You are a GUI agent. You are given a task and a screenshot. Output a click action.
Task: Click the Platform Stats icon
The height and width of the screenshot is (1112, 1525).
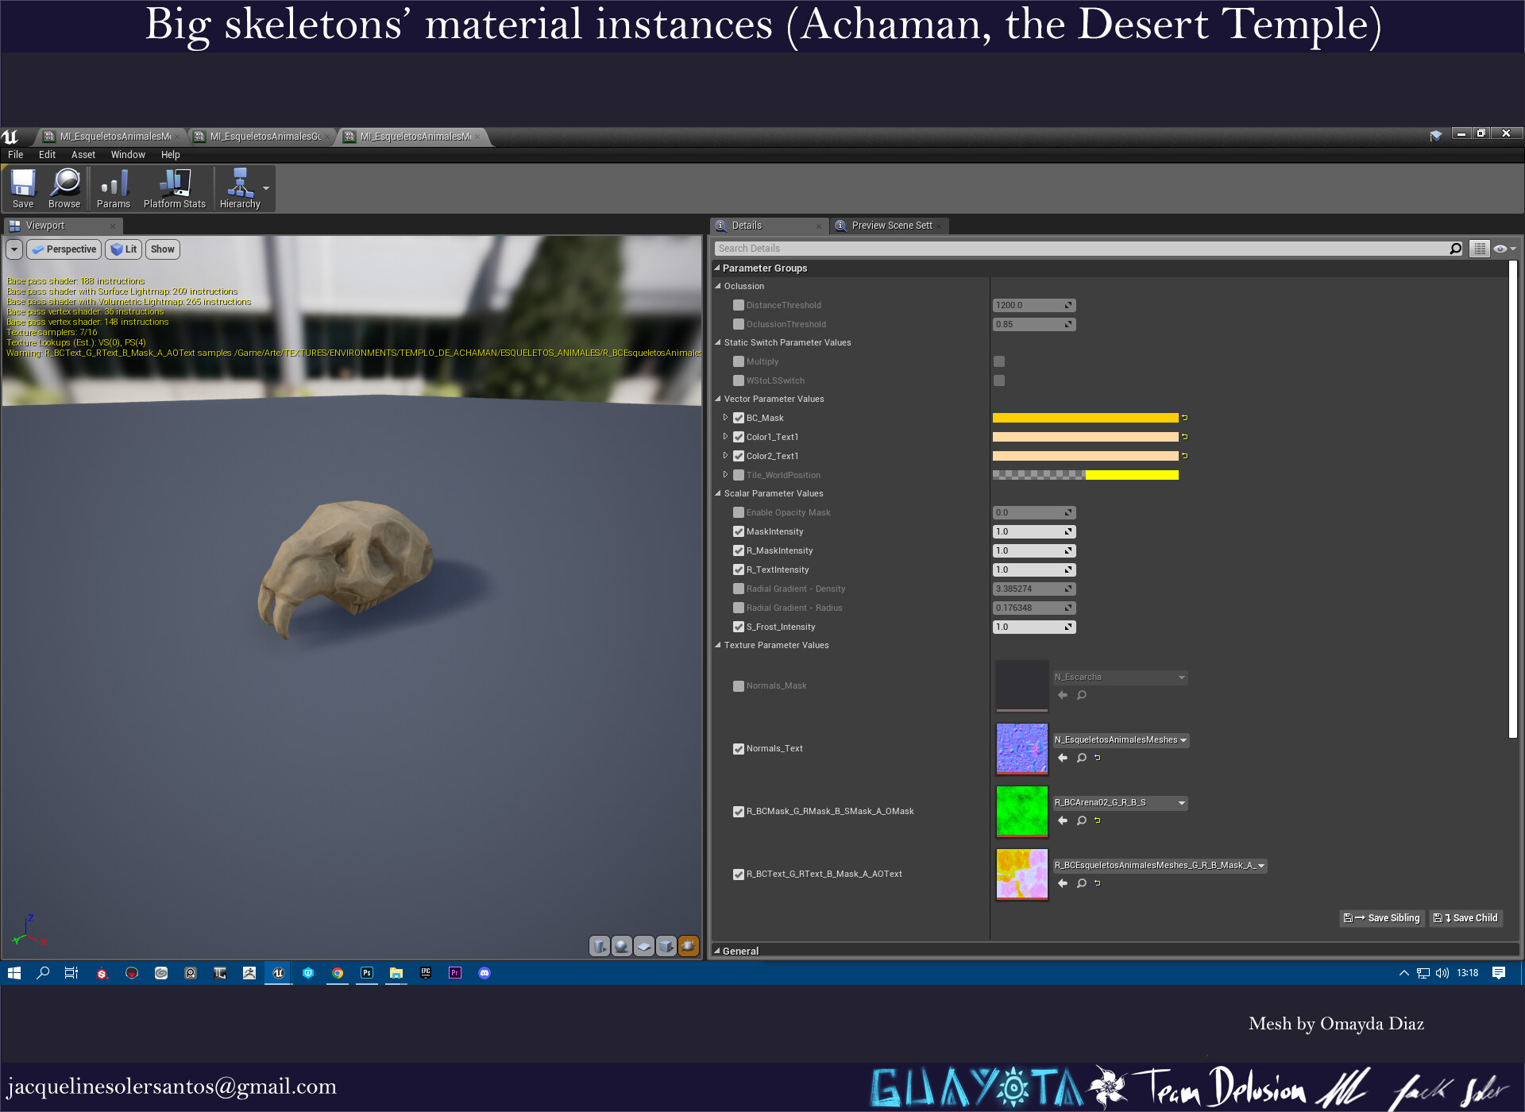[x=175, y=184]
